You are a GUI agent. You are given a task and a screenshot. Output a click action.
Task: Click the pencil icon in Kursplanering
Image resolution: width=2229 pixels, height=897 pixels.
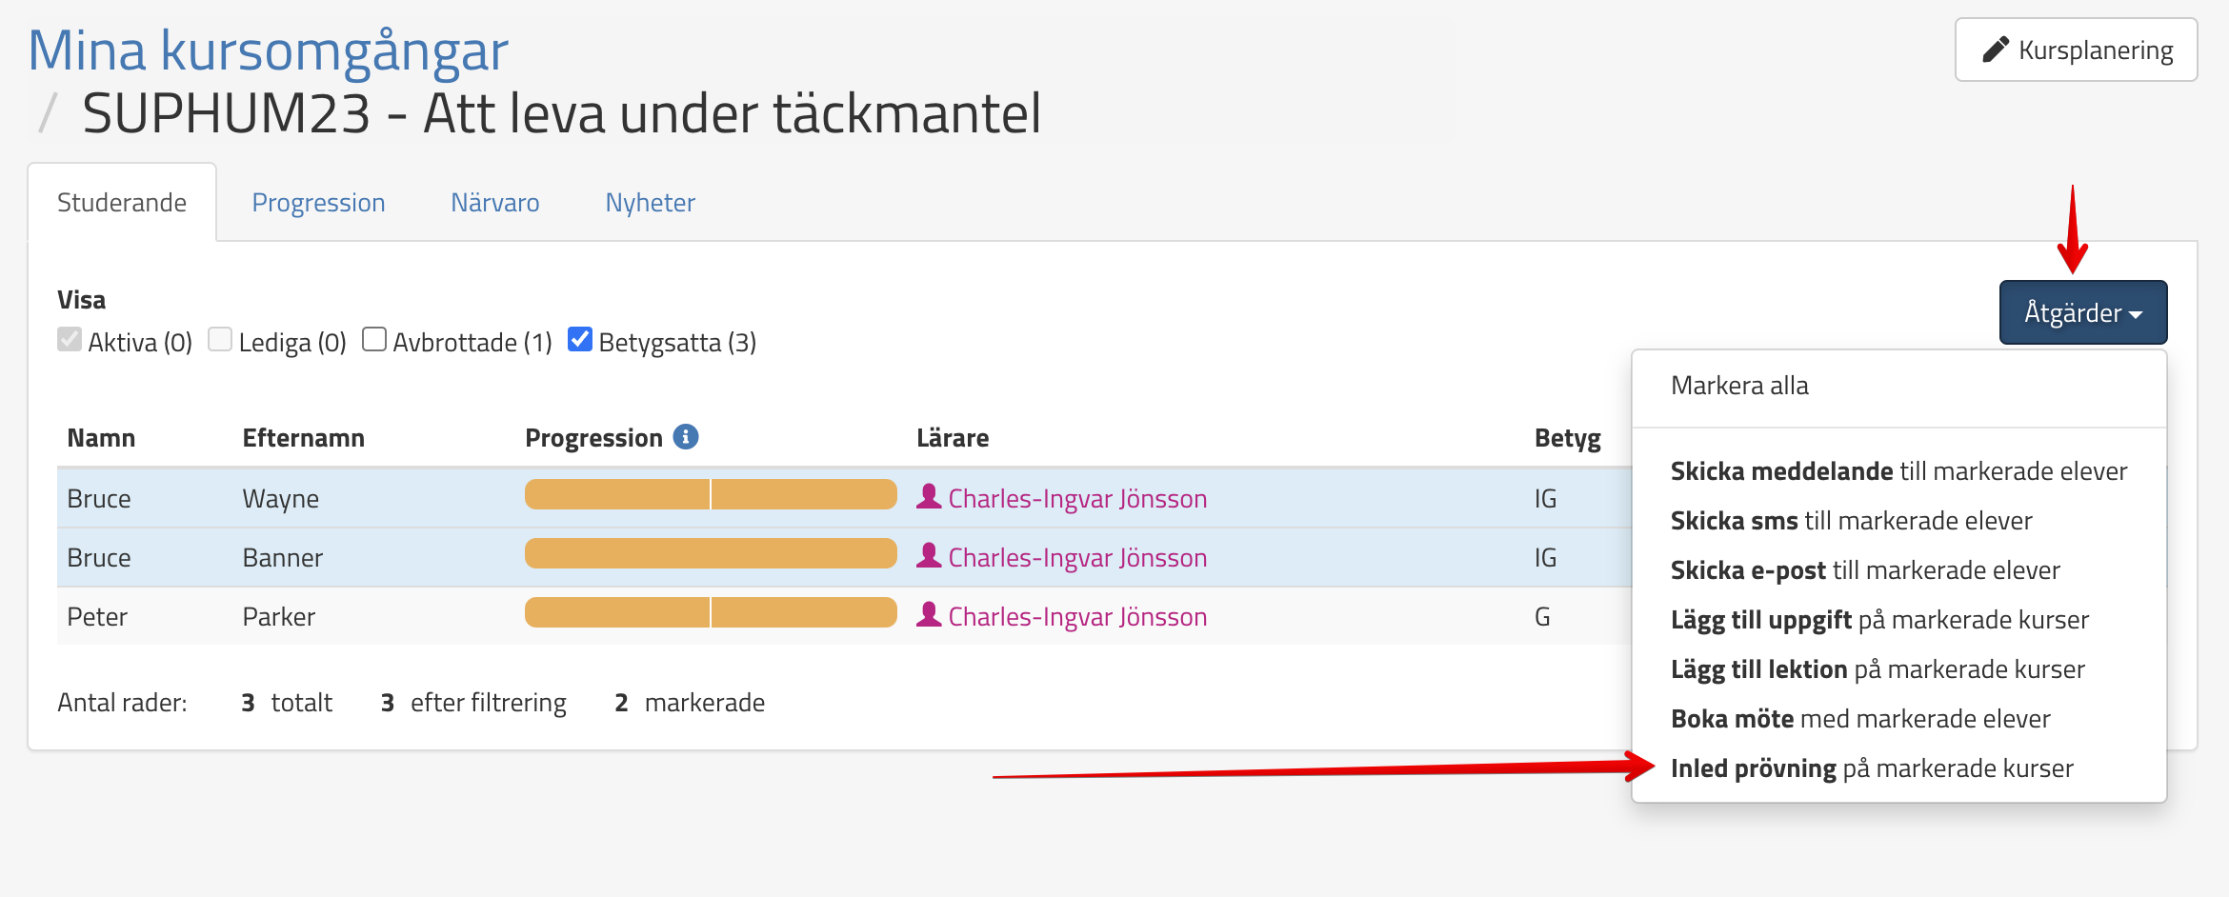click(x=1995, y=50)
